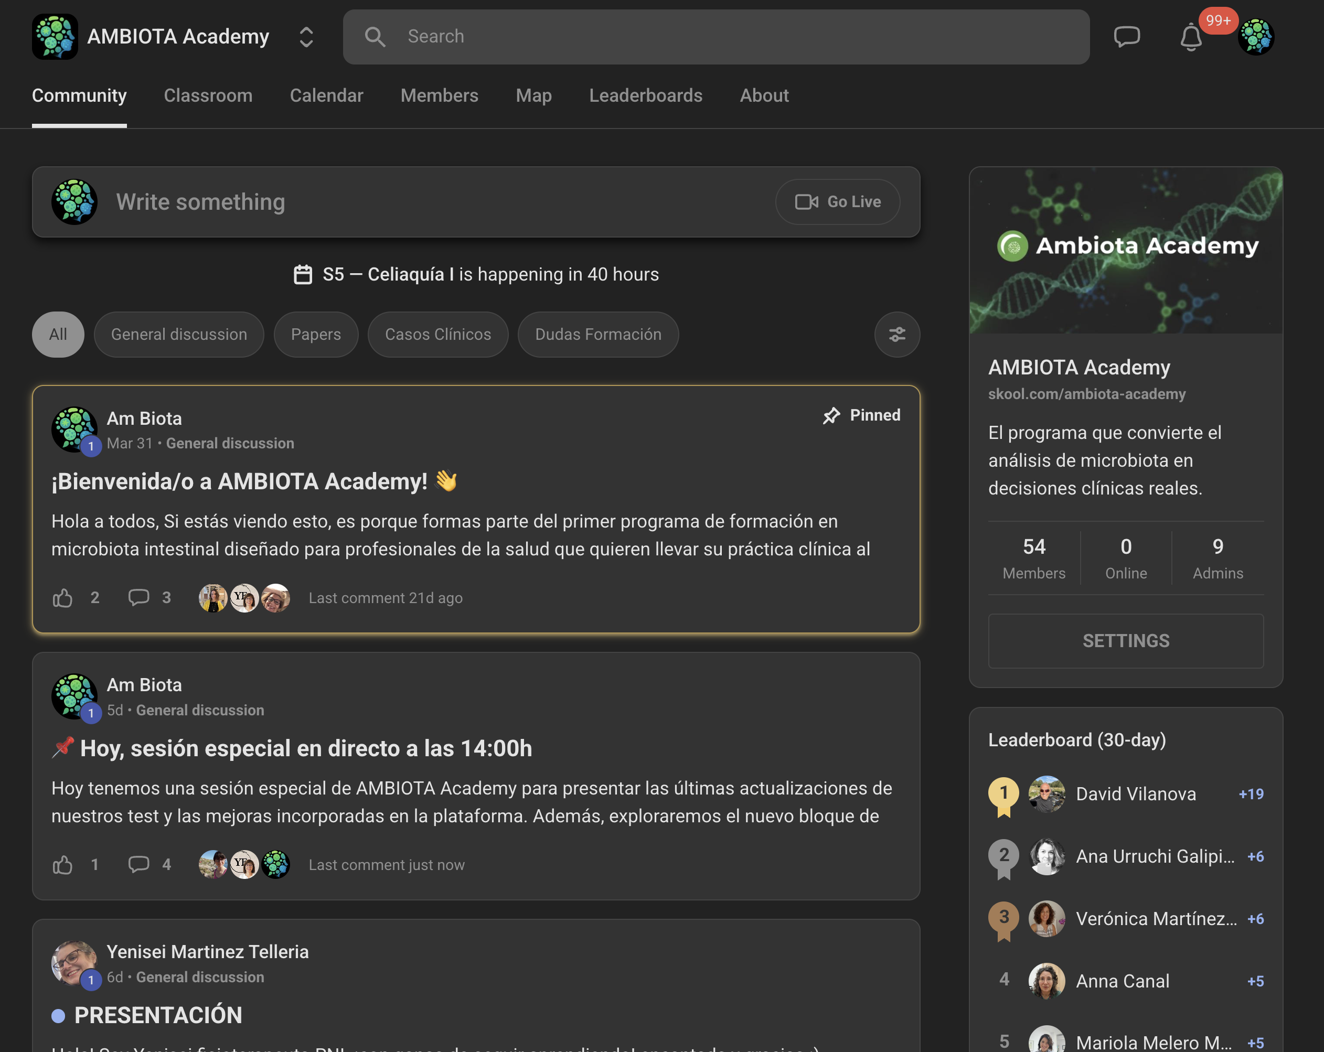Expand the group switcher chevrons
Viewport: 1324px width, 1052px height.
click(x=306, y=37)
